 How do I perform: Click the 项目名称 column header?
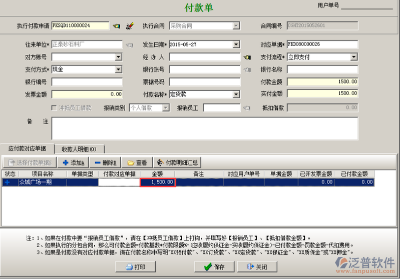(x=43, y=174)
